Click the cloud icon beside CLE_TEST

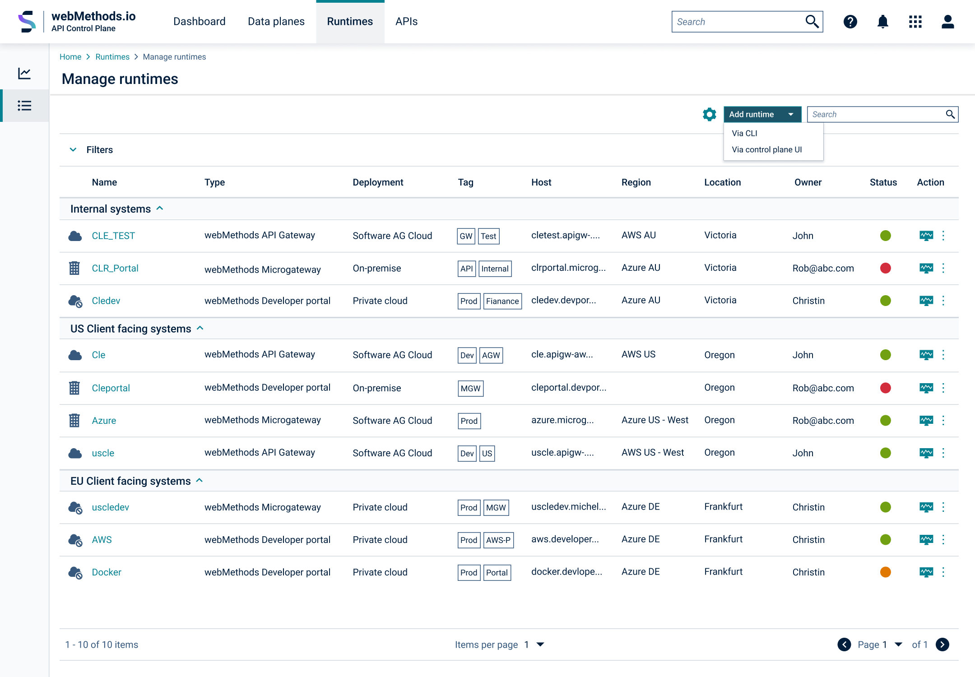pyautogui.click(x=75, y=236)
